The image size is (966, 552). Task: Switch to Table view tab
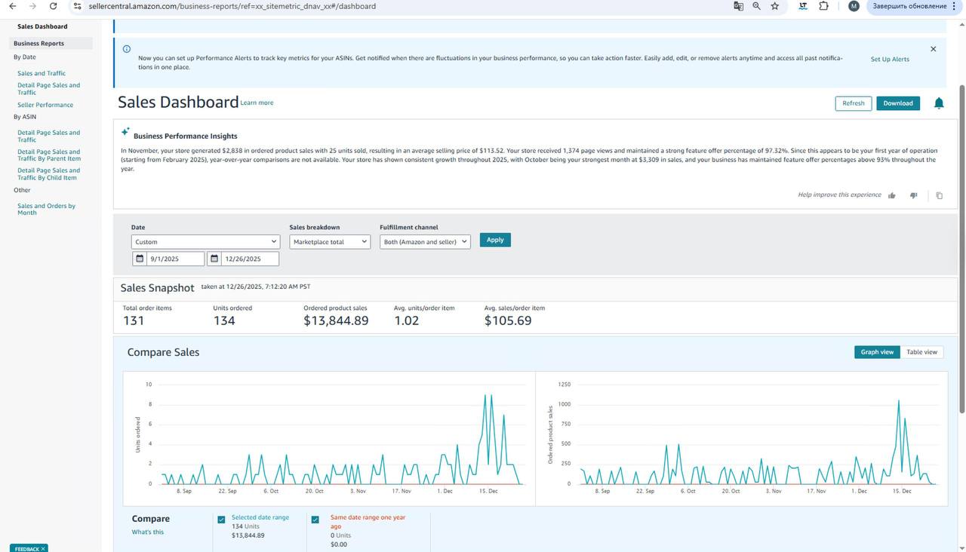(x=921, y=352)
